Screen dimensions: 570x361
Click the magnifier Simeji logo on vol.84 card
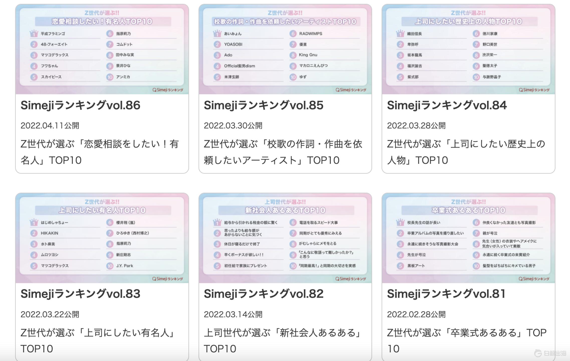pos(534,90)
